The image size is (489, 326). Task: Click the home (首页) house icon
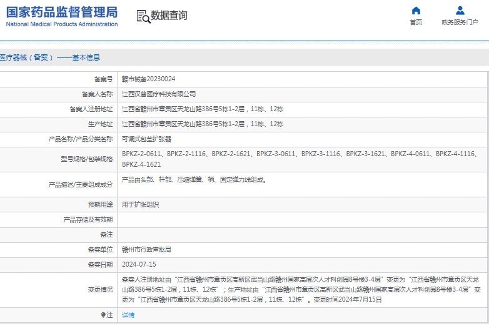[416, 11]
